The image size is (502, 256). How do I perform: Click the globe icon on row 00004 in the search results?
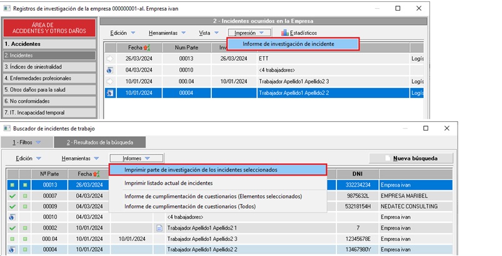(x=12, y=250)
